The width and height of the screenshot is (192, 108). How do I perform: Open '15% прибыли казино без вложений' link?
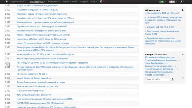[x=34, y=95]
